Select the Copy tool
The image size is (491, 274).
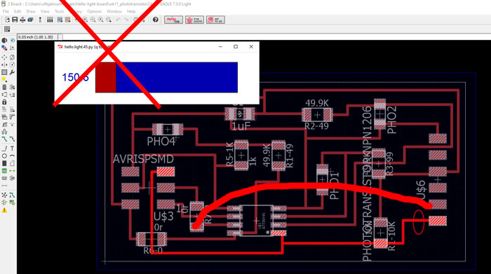[12, 57]
